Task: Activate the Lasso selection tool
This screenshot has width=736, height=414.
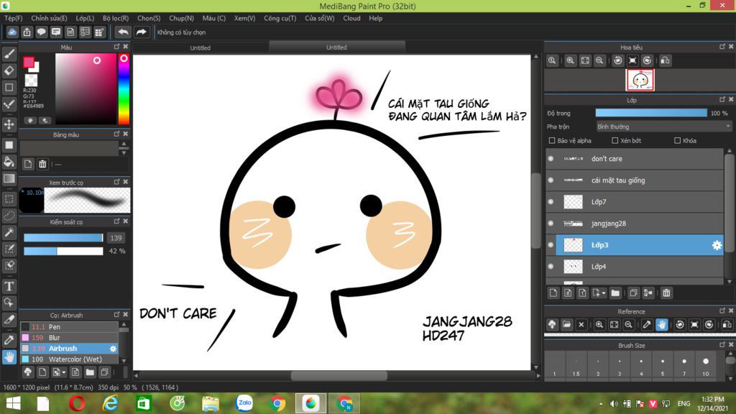Action: [x=9, y=216]
